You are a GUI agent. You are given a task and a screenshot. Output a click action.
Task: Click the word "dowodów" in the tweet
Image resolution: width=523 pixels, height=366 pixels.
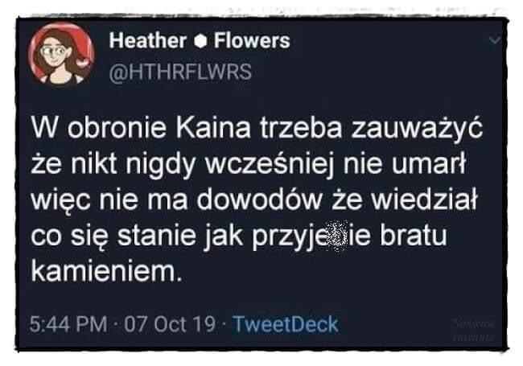tap(259, 199)
